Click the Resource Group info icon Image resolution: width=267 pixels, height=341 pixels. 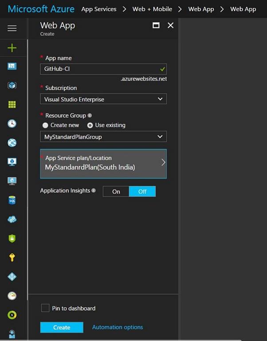90,115
